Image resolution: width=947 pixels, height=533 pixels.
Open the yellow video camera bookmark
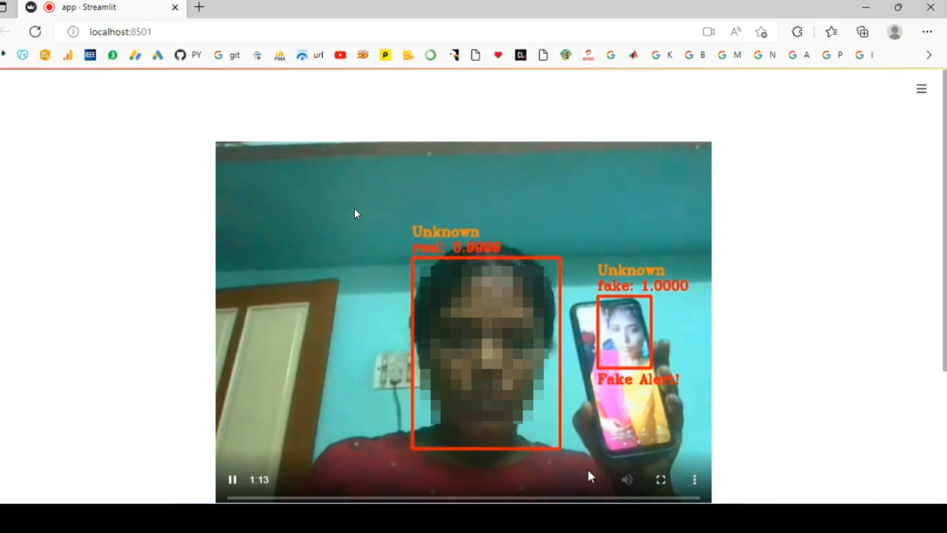click(408, 56)
